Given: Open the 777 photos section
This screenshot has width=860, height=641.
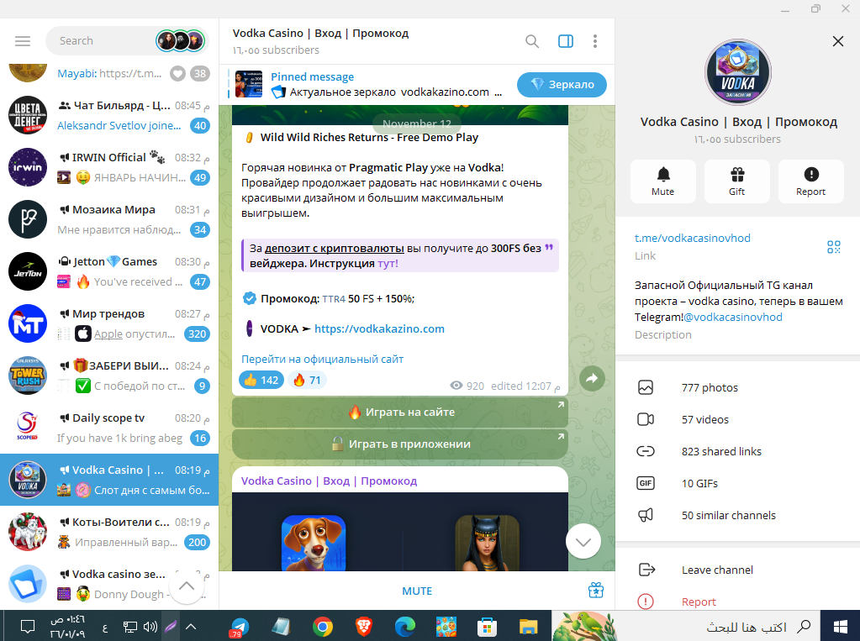Looking at the screenshot, I should (738, 387).
